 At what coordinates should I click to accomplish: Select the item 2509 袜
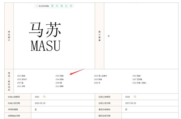tap(97, 83)
